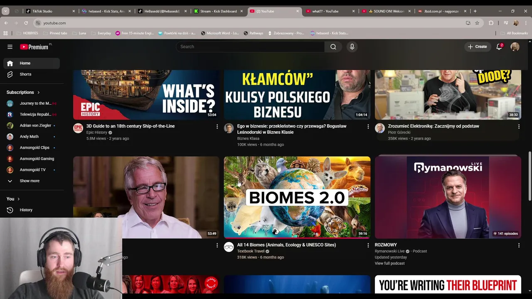The image size is (532, 299).
Task: Switch to the SOUND ON! Welcome tab
Action: [x=386, y=11]
